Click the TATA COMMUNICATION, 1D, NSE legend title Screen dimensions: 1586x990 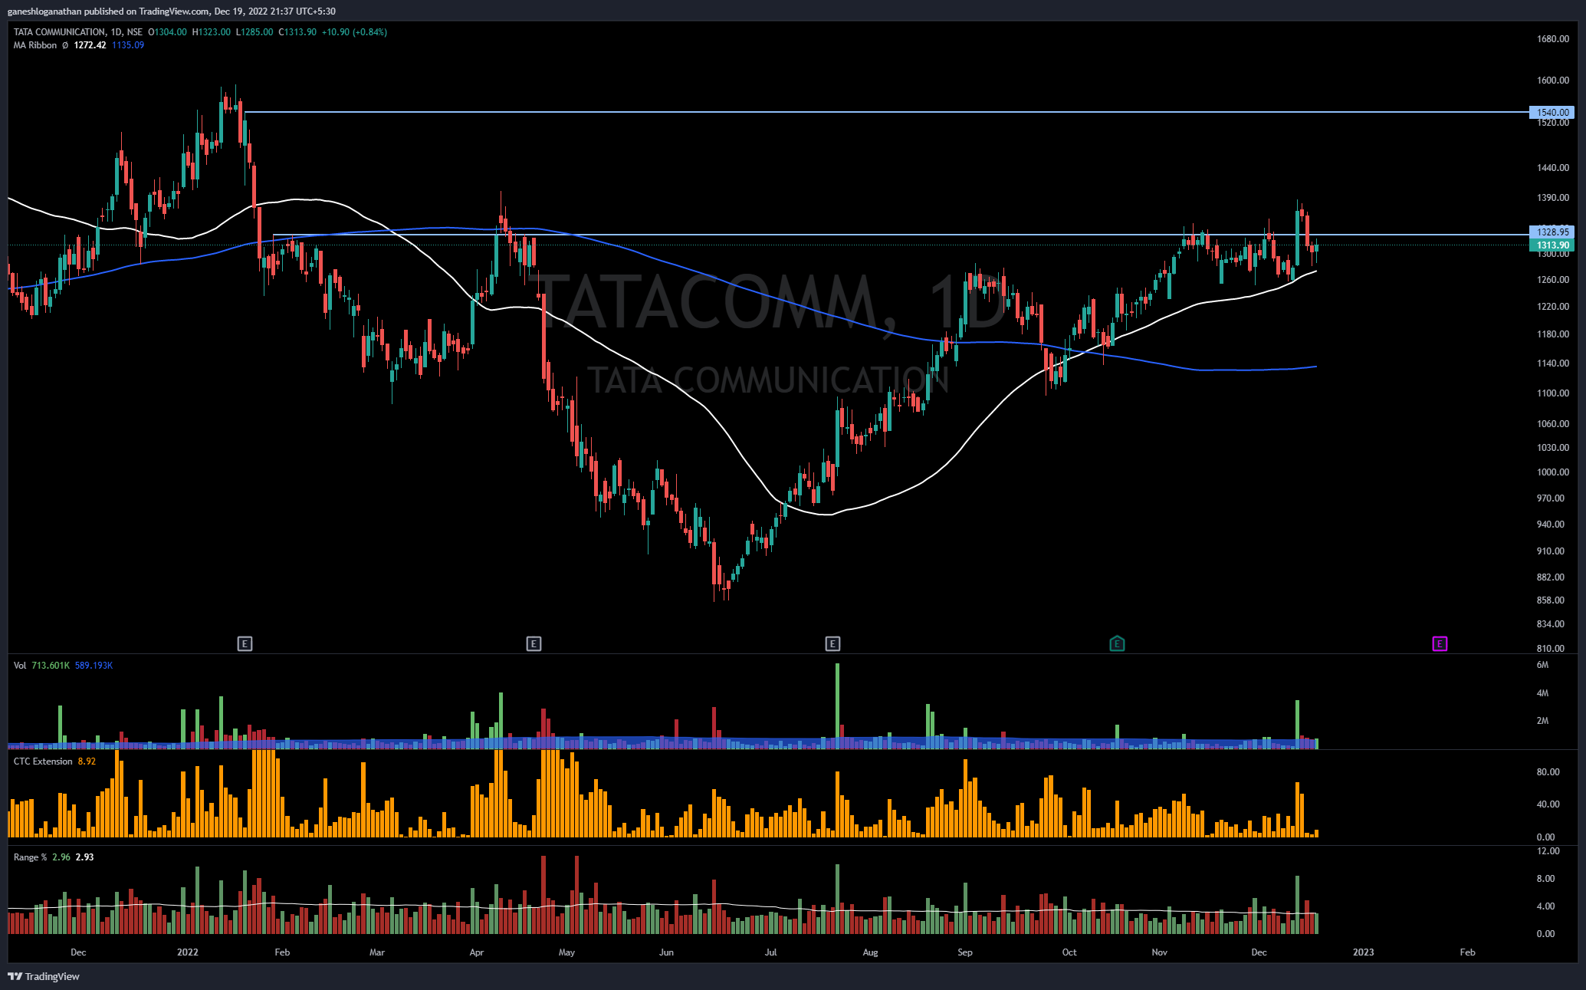pyautogui.click(x=78, y=32)
